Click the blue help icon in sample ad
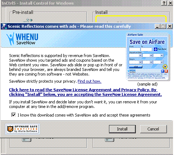This screenshot has width=183, height=155. 163,71
